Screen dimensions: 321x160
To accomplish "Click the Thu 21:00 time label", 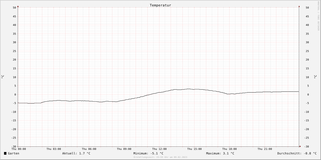I will click(x=265, y=149).
